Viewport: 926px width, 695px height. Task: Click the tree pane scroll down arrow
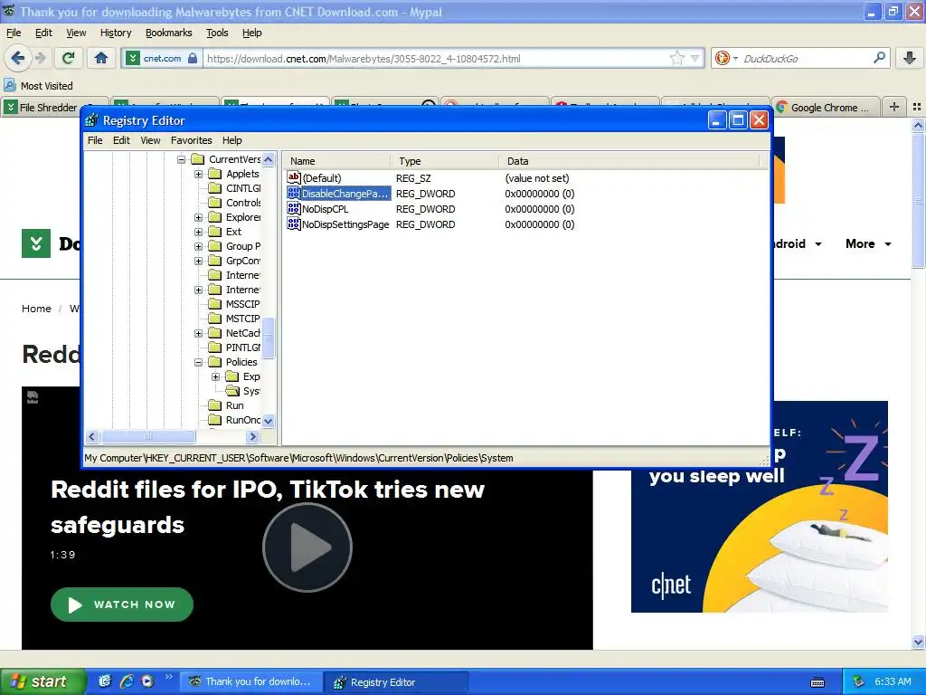[x=268, y=421]
